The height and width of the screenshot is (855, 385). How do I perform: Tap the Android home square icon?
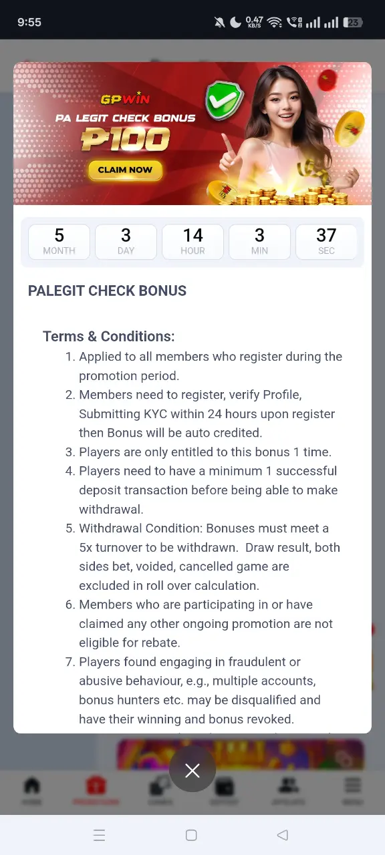point(191,835)
